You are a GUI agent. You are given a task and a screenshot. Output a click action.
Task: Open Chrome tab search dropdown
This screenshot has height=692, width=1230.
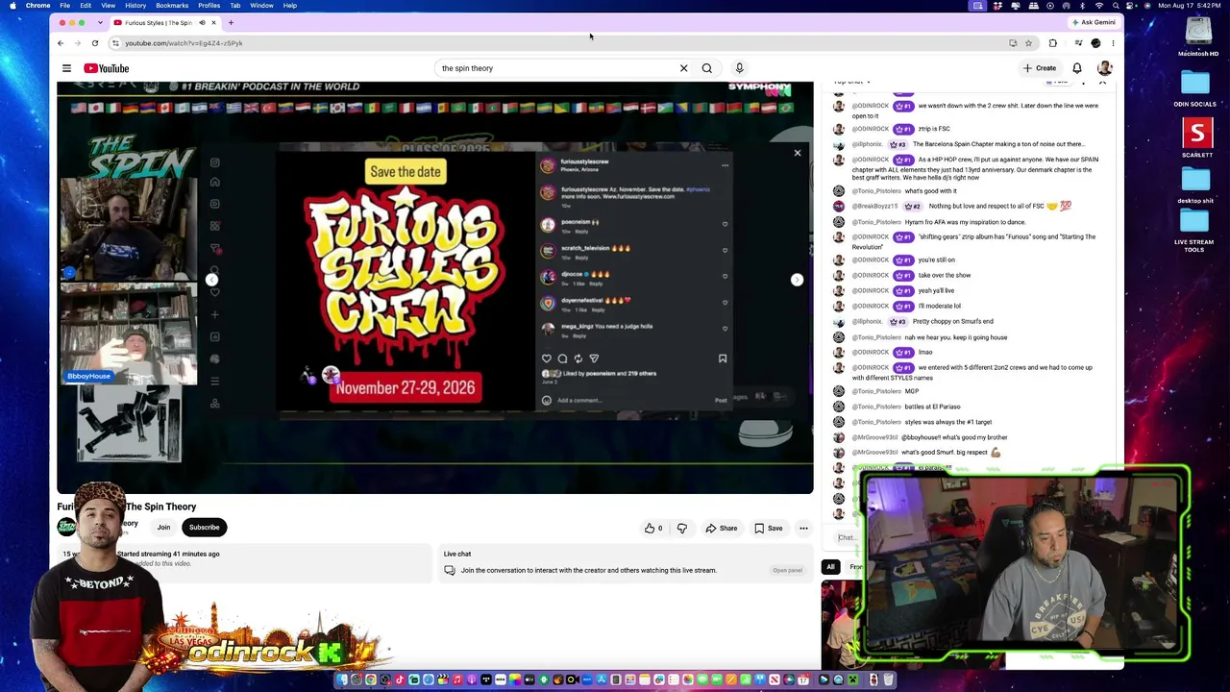pos(99,22)
